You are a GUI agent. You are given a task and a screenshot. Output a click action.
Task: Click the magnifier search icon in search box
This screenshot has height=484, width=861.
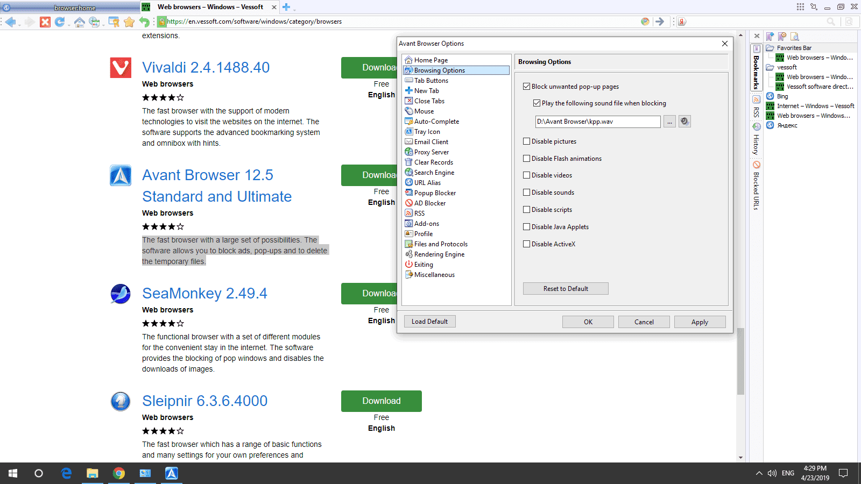click(831, 22)
